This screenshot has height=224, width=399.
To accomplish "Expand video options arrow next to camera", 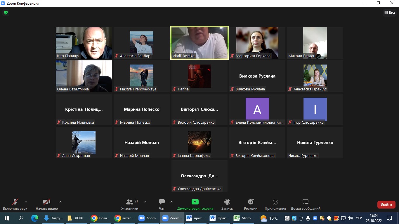I will pos(60,202).
